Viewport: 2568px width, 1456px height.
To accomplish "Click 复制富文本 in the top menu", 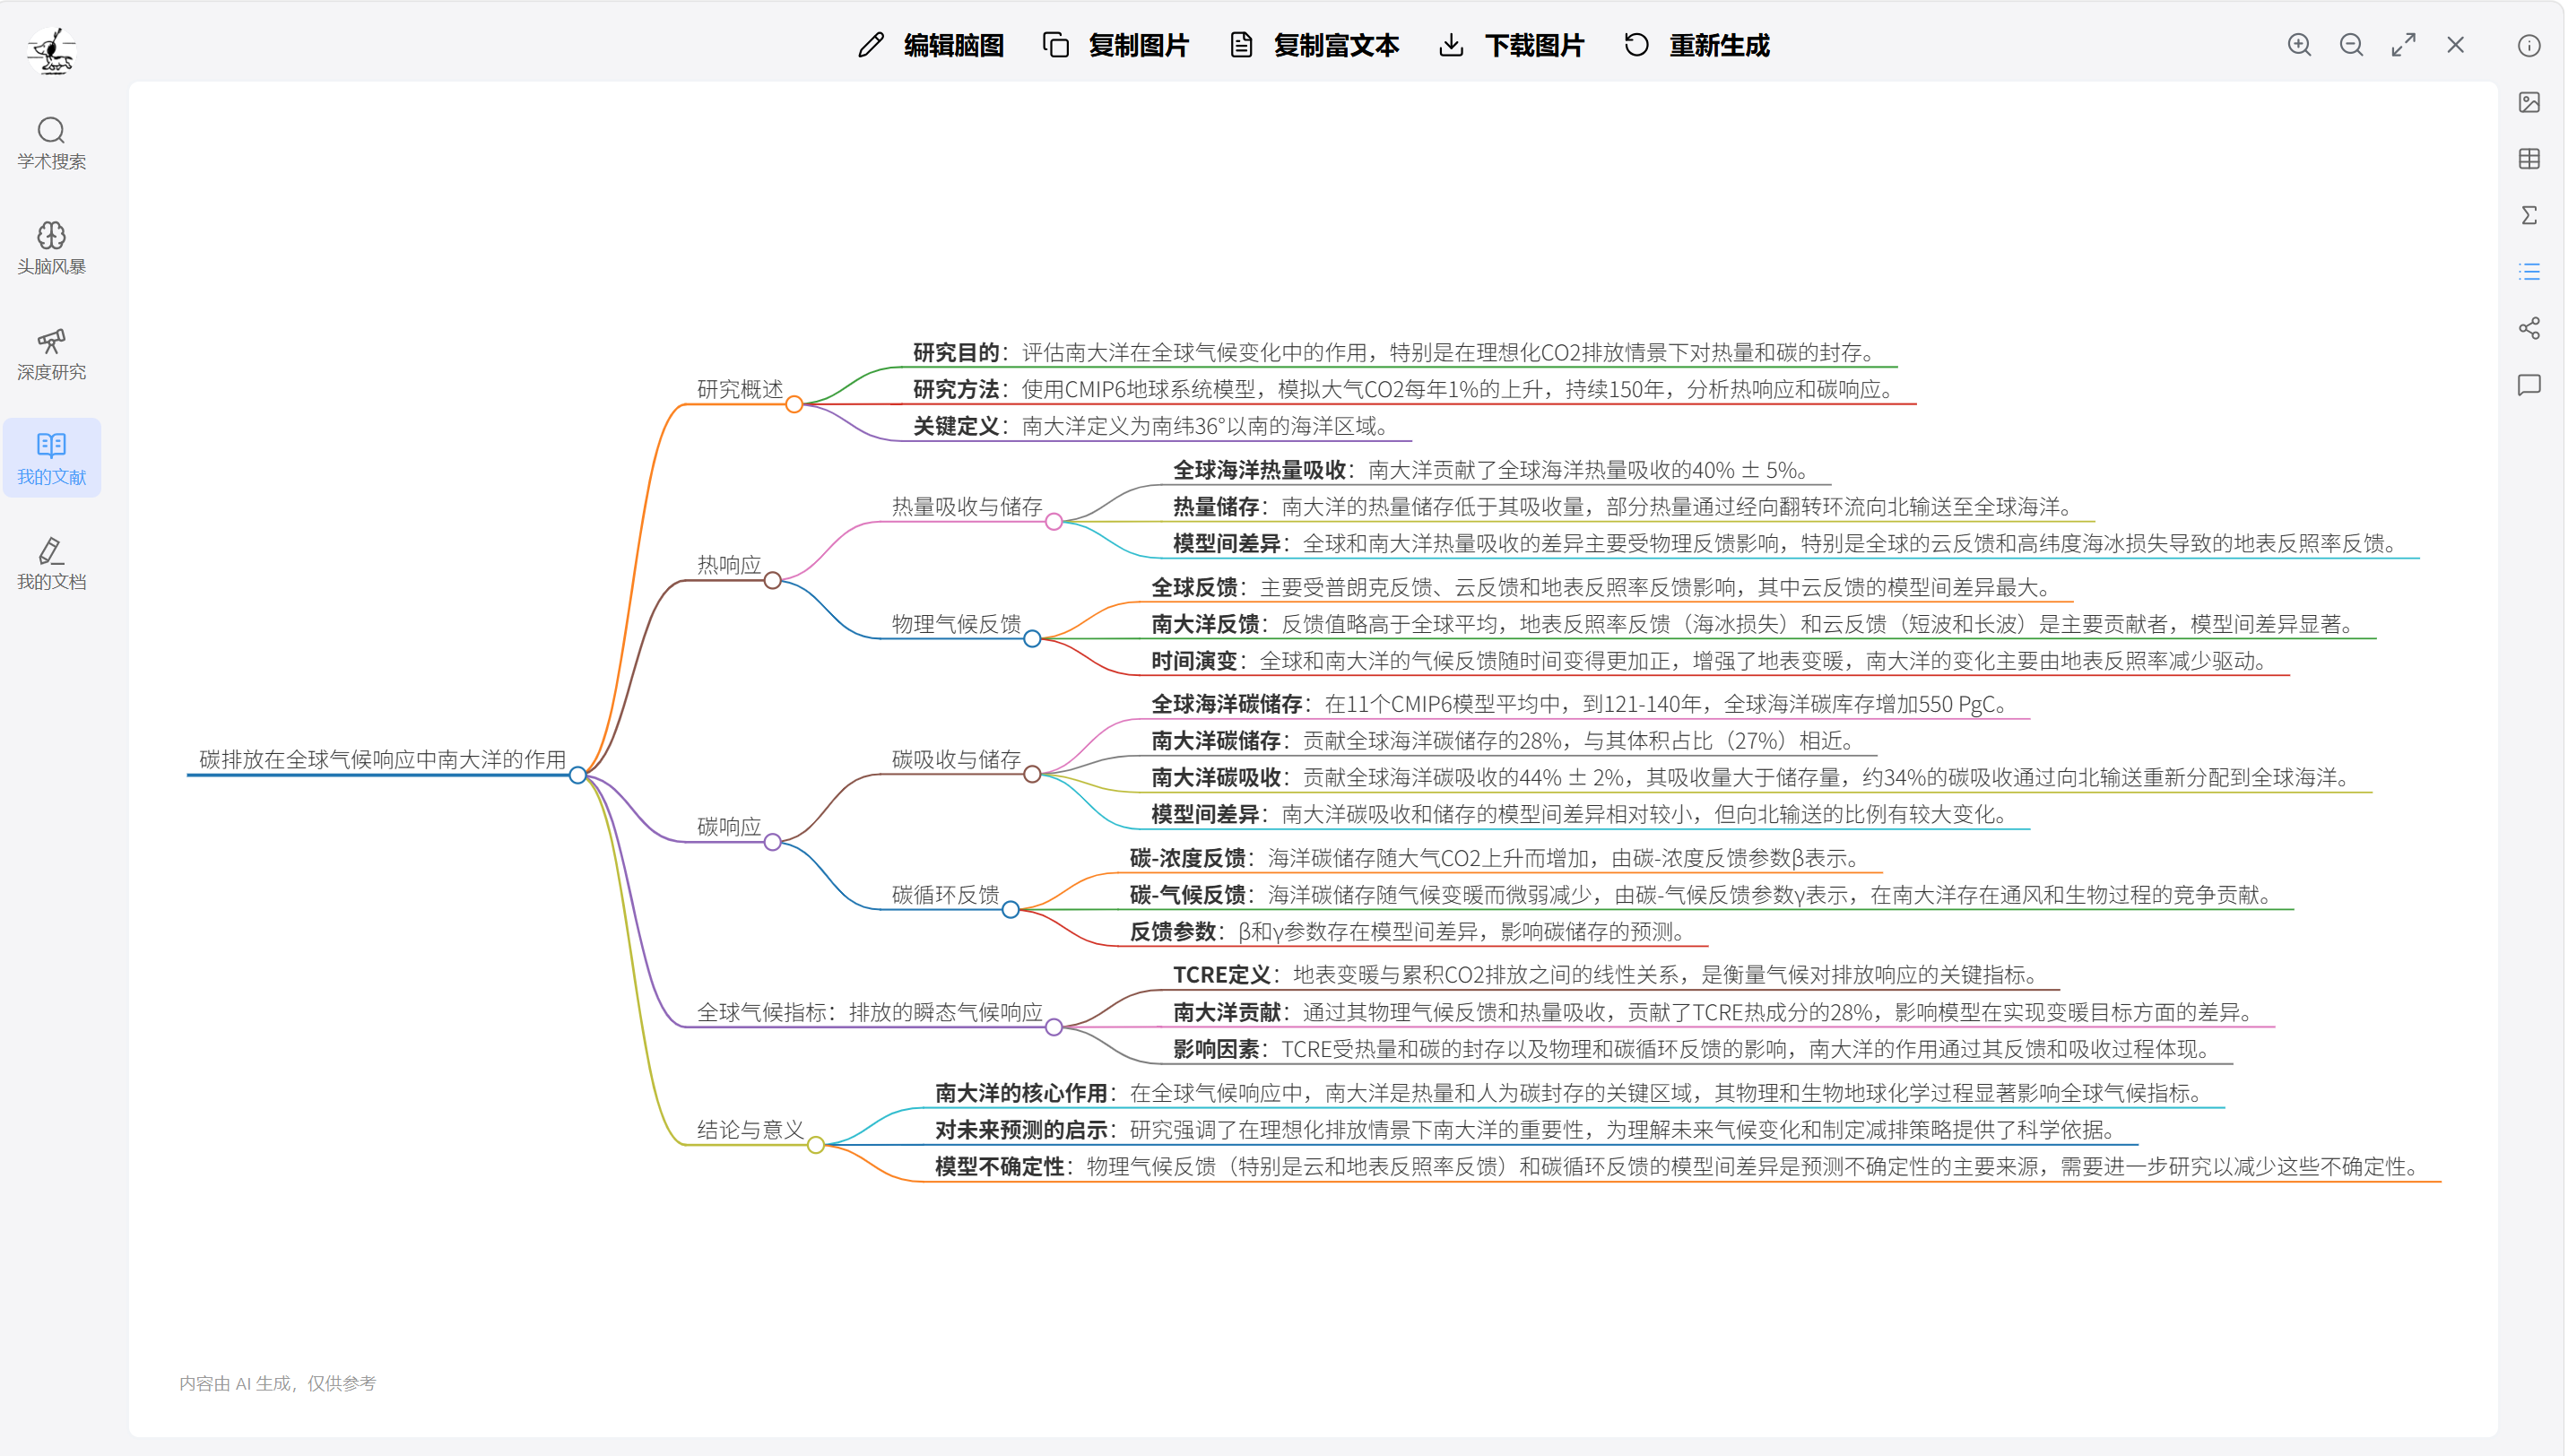I will (x=1336, y=45).
